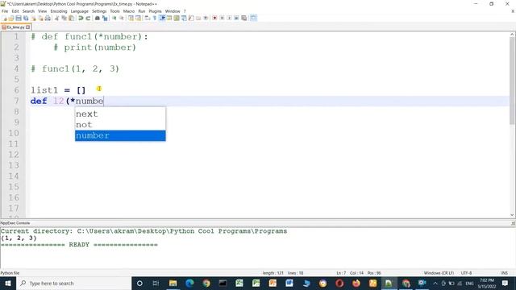Toggle INS insert mode in status bar
This screenshot has height=290, width=516.
(504, 273)
